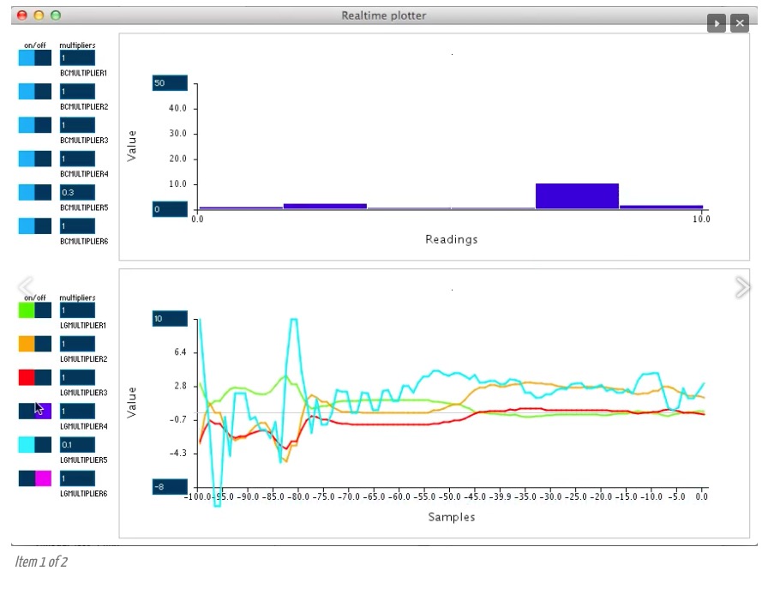Image resolution: width=768 pixels, height=589 pixels.
Task: Edit BCMULTIPLIER5 field showing 0.3
Action: (77, 192)
